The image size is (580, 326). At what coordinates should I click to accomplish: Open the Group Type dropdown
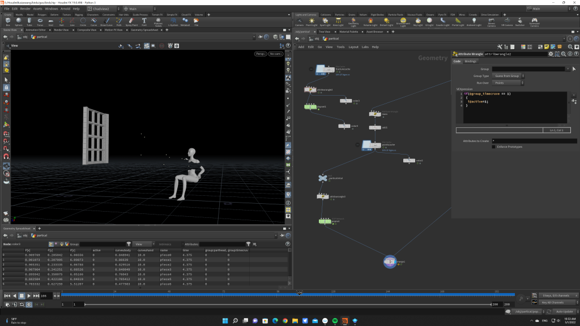point(507,76)
